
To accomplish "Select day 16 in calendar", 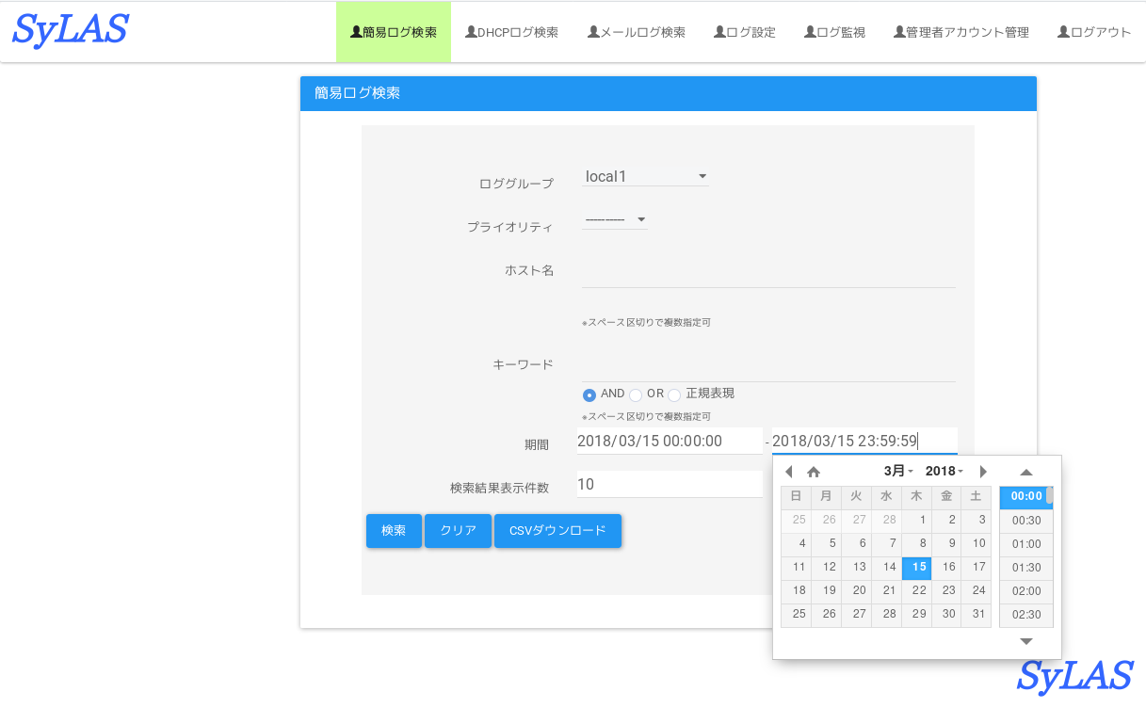I will pyautogui.click(x=946, y=567).
